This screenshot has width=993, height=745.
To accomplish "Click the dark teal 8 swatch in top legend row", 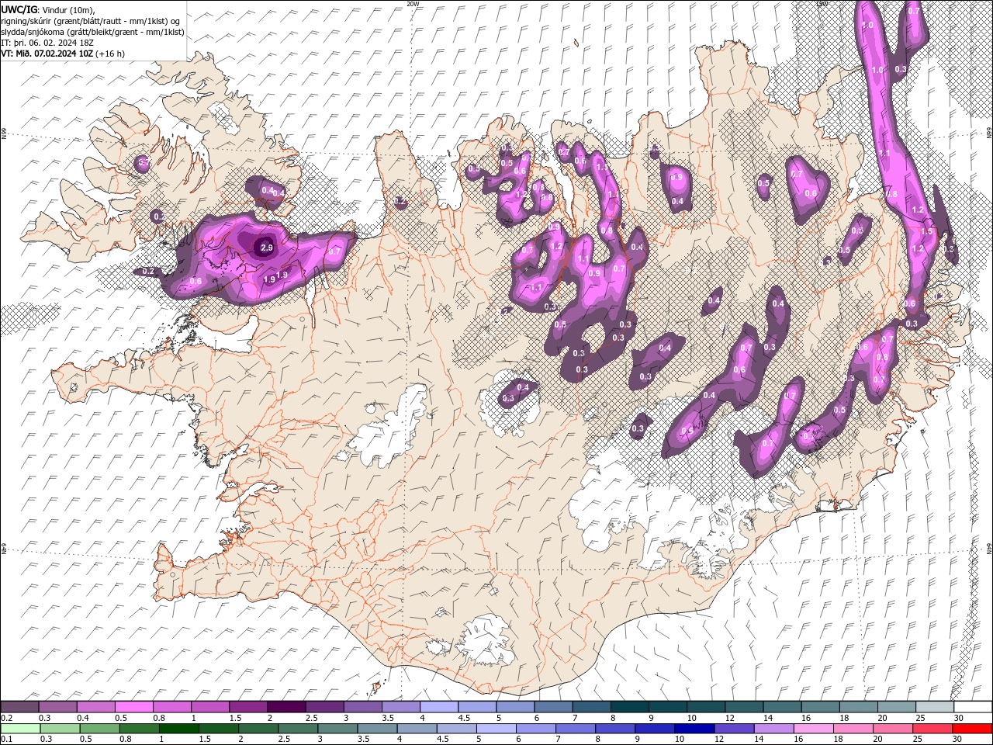I will (x=628, y=707).
